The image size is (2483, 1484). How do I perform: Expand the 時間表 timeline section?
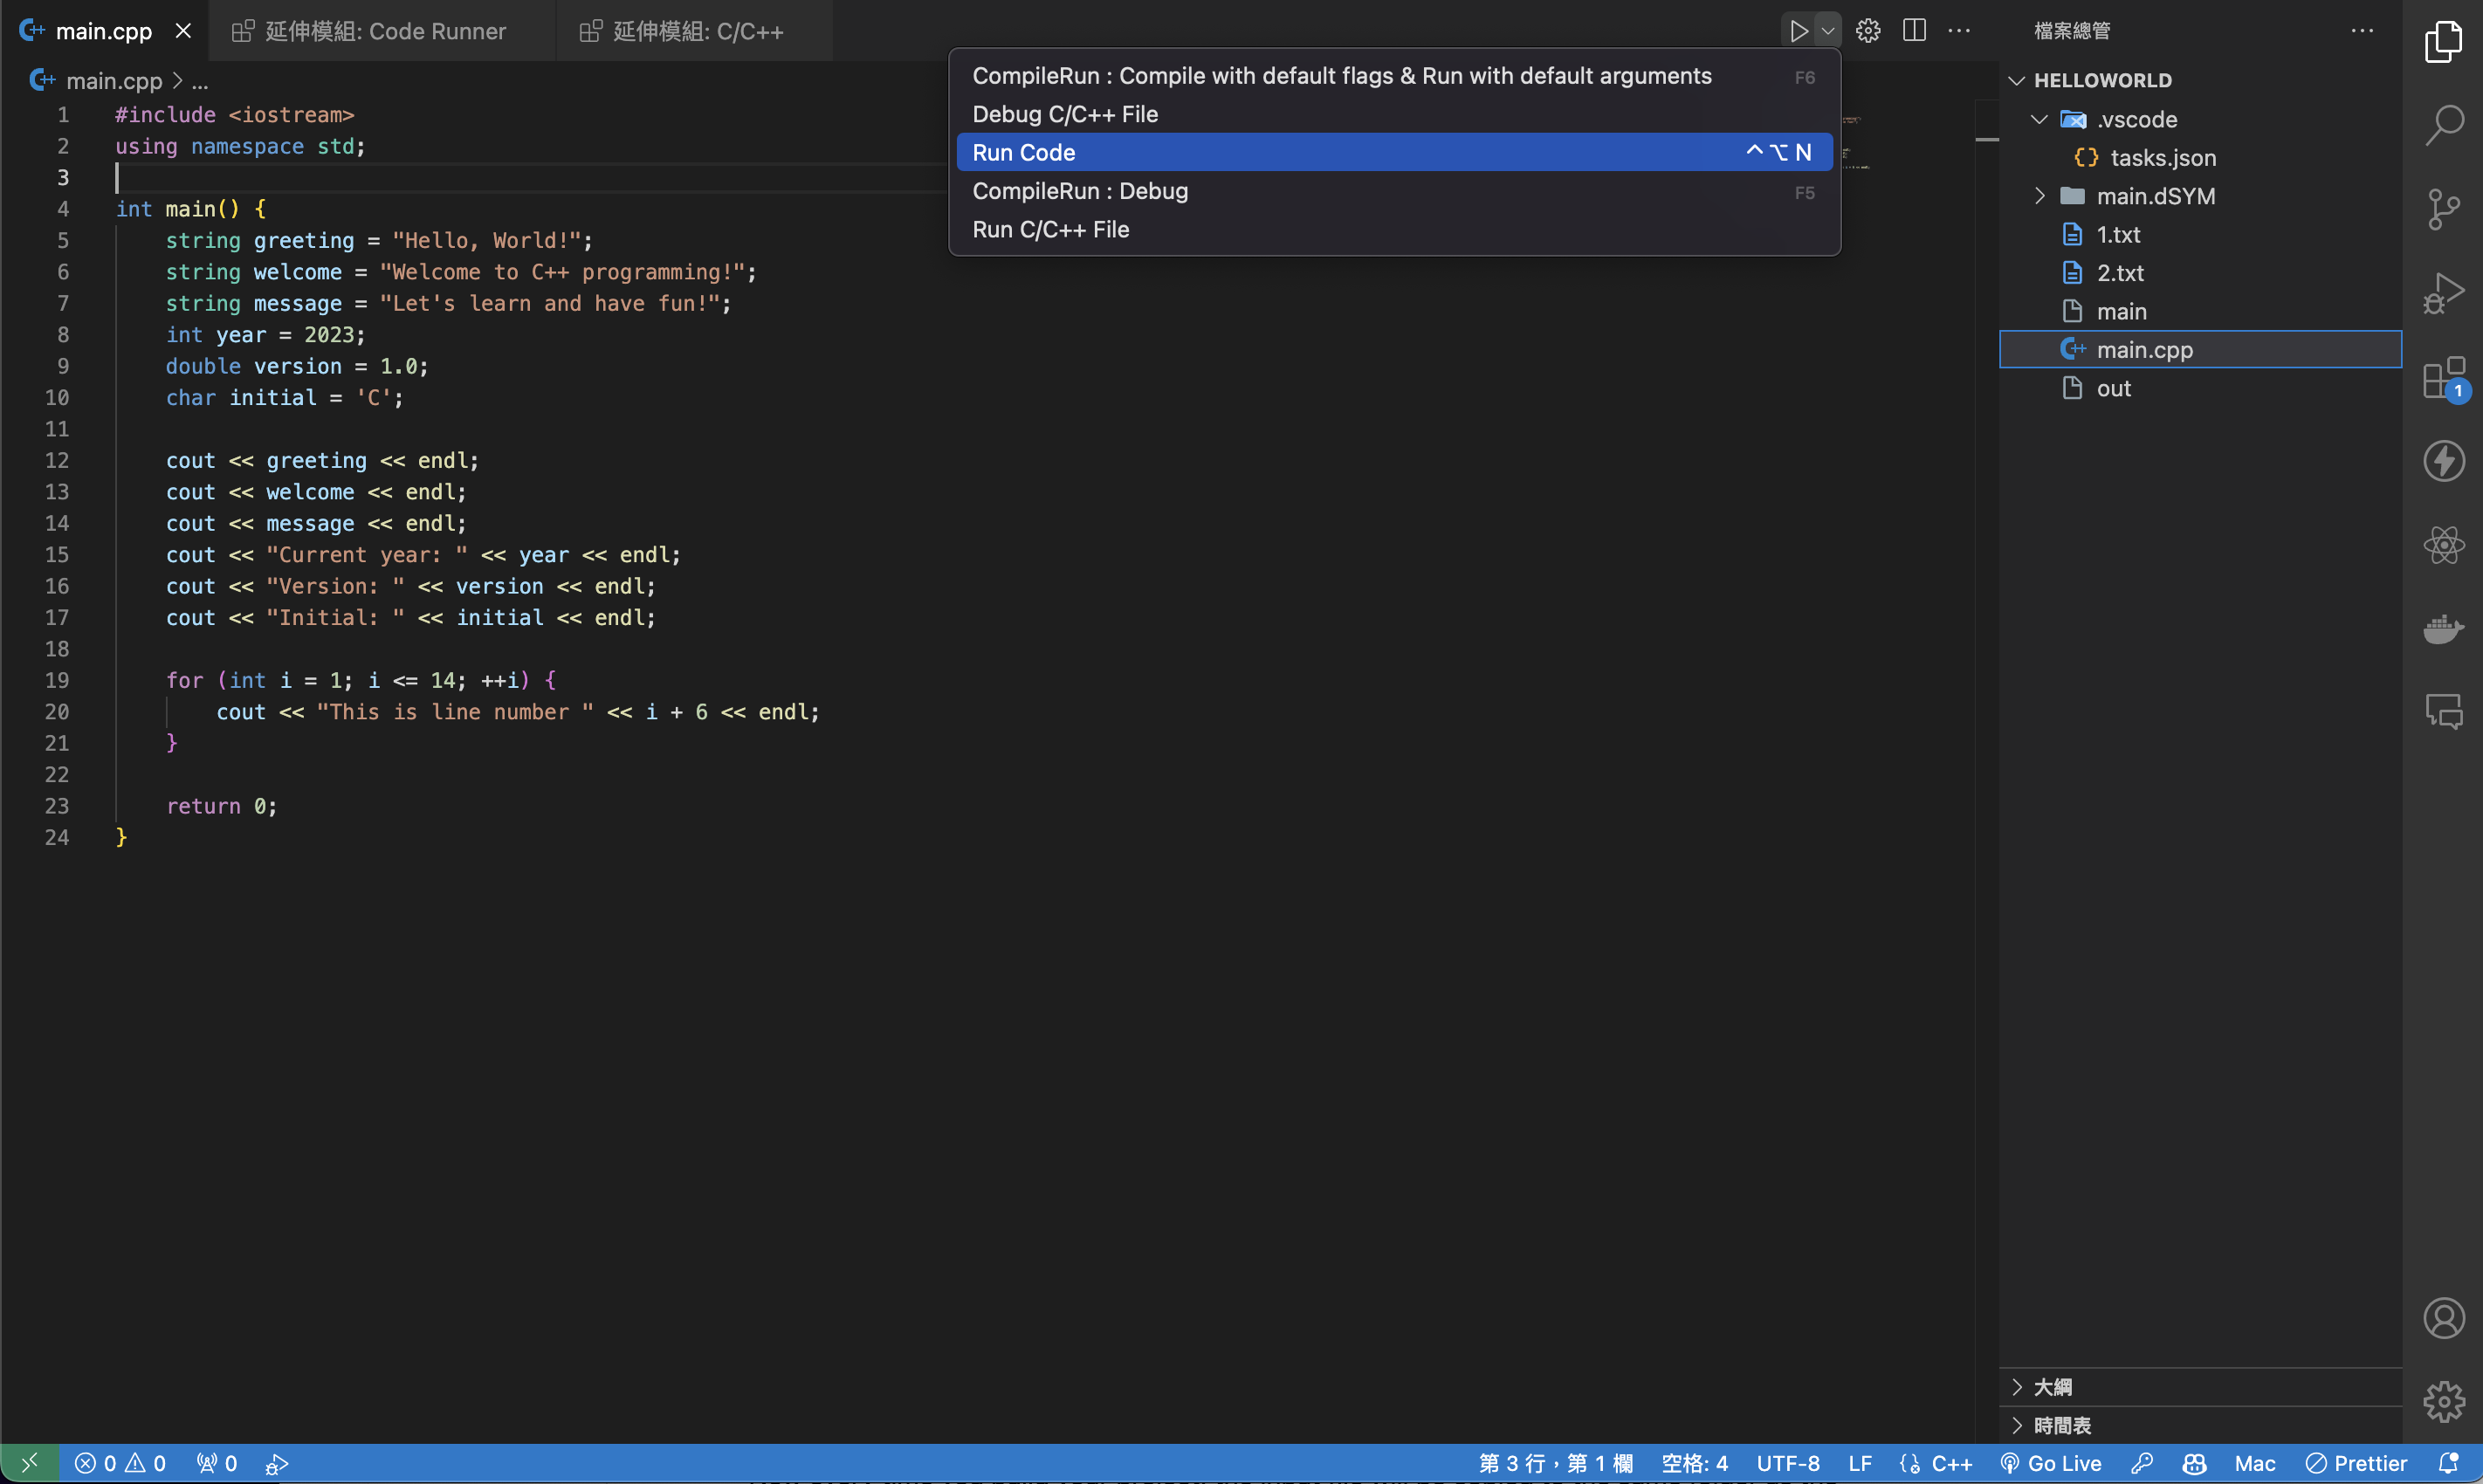tap(2200, 1425)
